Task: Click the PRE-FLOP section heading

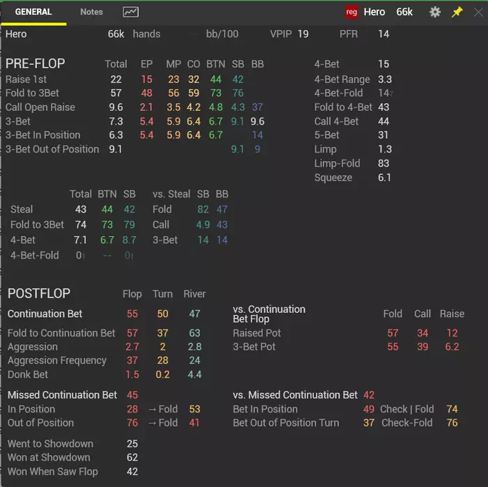Action: (x=35, y=64)
